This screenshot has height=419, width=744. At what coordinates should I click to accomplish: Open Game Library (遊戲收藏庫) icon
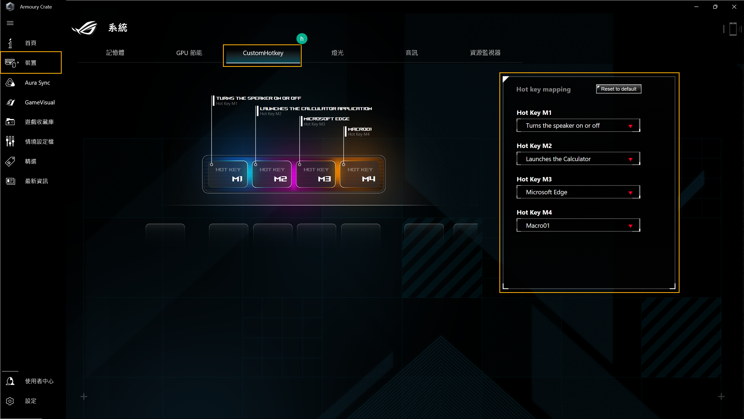(10, 122)
